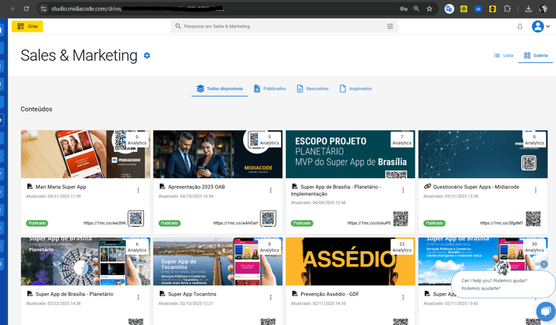The width and height of the screenshot is (556, 325).
Task: Open search filter options icon
Action: pos(390,26)
